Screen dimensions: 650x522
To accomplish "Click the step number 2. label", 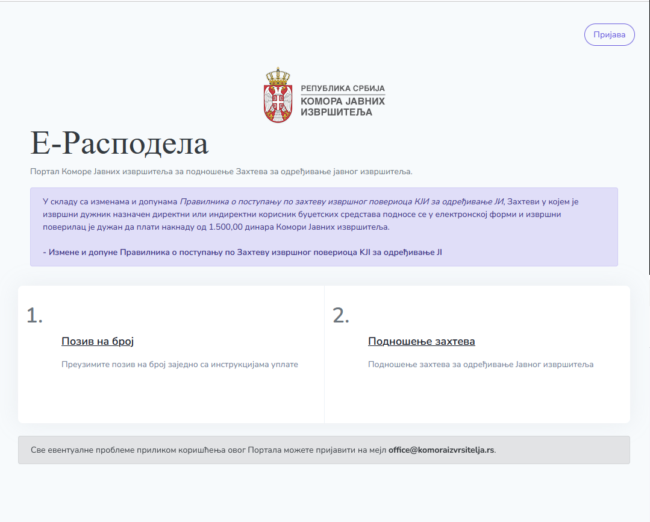I will click(x=341, y=315).
